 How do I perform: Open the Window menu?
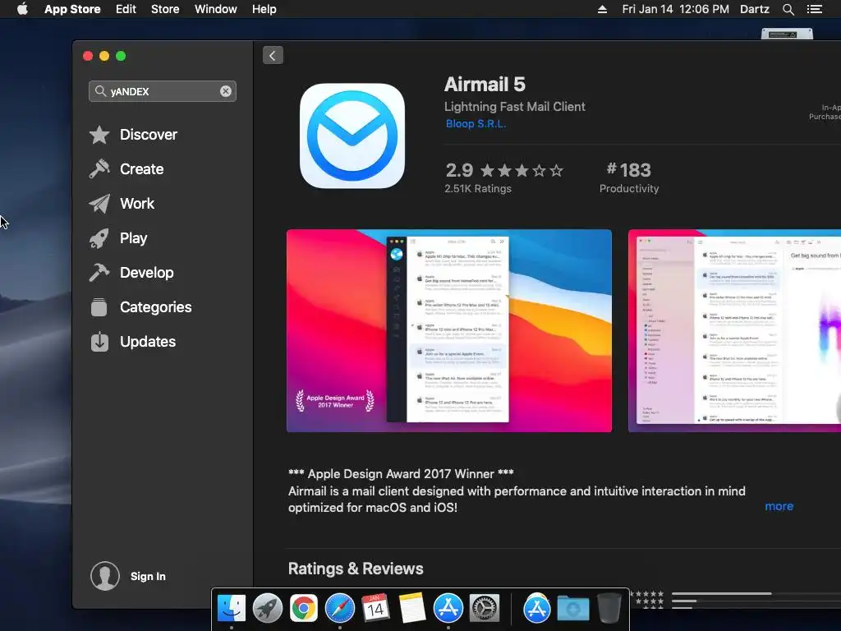pos(216,9)
